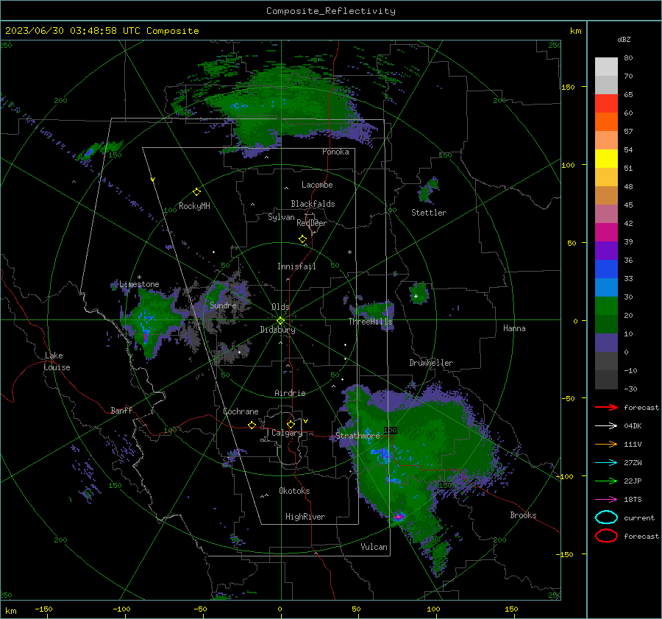662x619 pixels.
Task: Click the Stettler city label
Action: 429,213
